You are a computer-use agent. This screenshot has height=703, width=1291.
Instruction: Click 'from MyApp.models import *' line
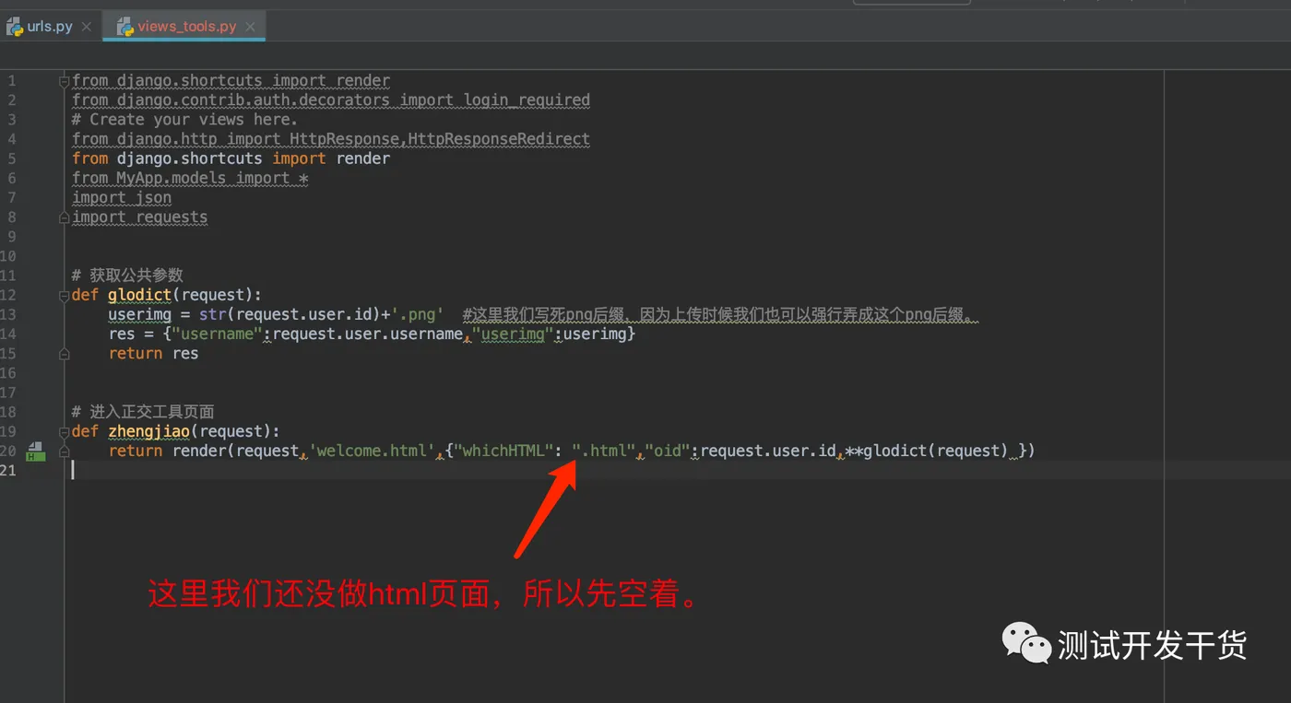click(x=190, y=178)
